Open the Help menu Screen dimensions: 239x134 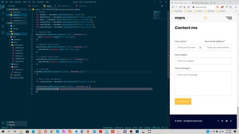pyautogui.click(x=47, y=2)
